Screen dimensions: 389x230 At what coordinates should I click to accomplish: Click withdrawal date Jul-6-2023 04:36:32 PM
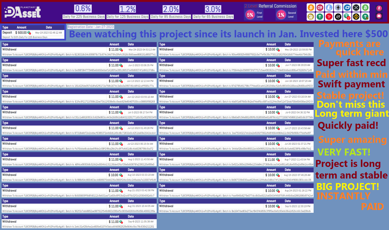point(298,112)
